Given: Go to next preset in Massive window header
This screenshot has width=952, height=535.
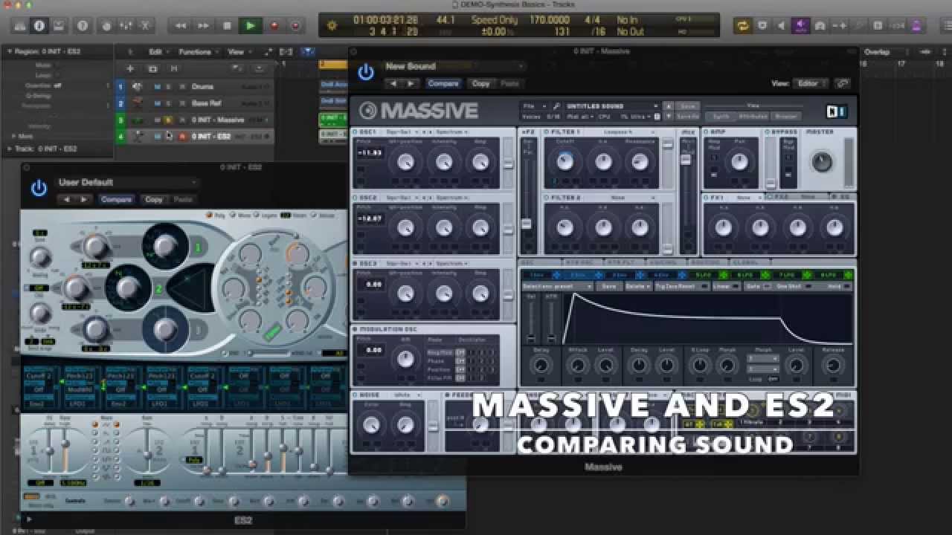Looking at the screenshot, I should (411, 83).
